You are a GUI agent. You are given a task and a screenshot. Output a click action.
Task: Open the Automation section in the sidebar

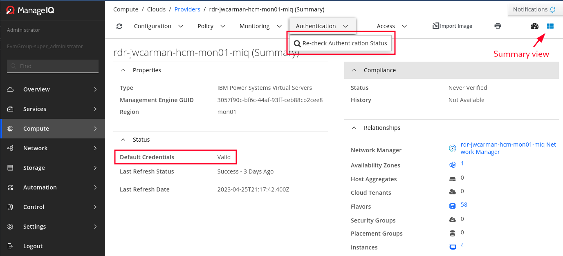(39, 187)
